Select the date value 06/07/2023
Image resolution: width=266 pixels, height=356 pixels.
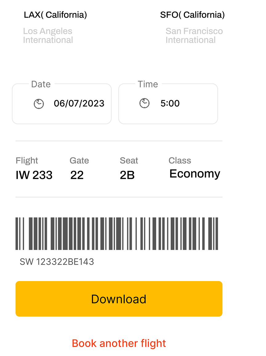pos(79,103)
